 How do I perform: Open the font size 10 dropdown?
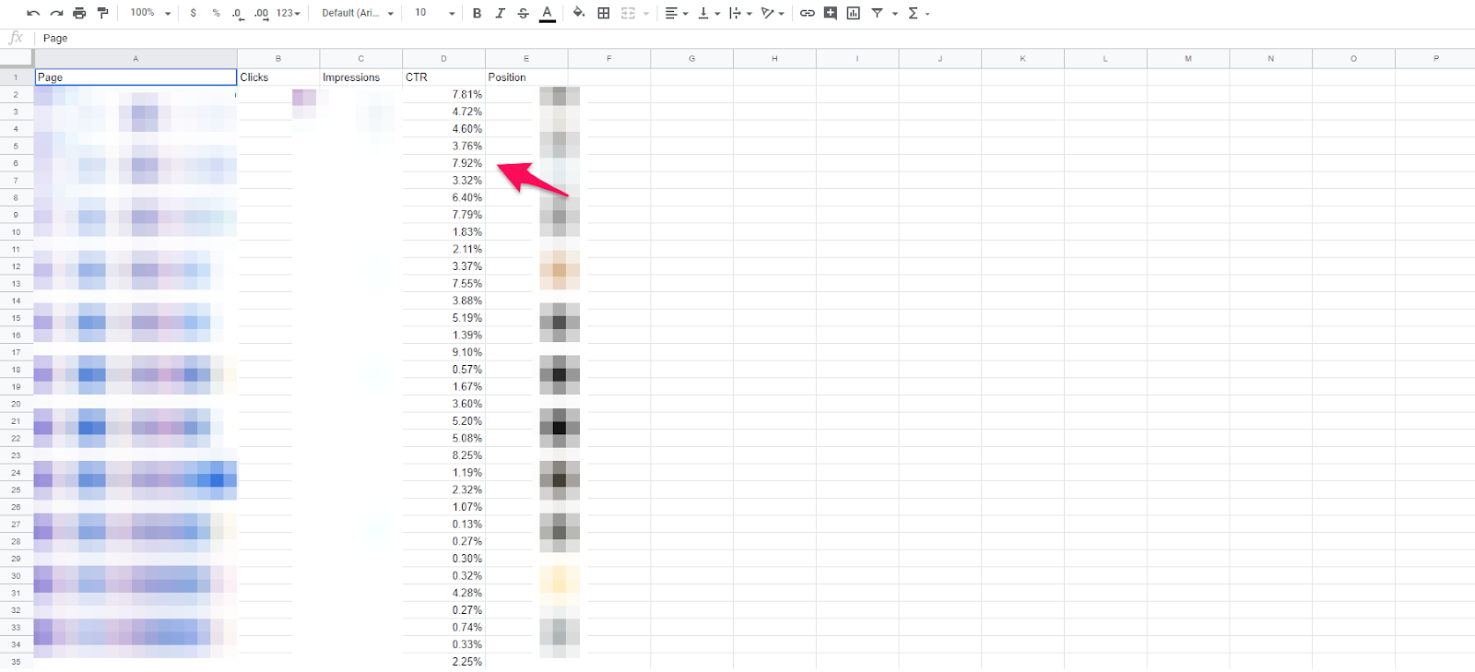click(x=434, y=13)
